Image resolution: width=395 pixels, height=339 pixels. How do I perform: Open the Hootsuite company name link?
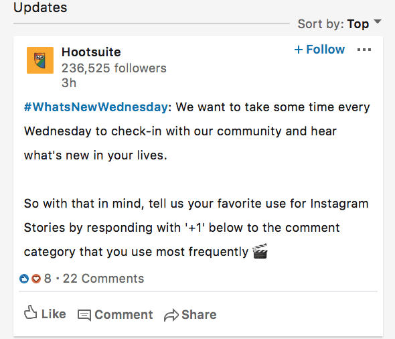coord(91,52)
